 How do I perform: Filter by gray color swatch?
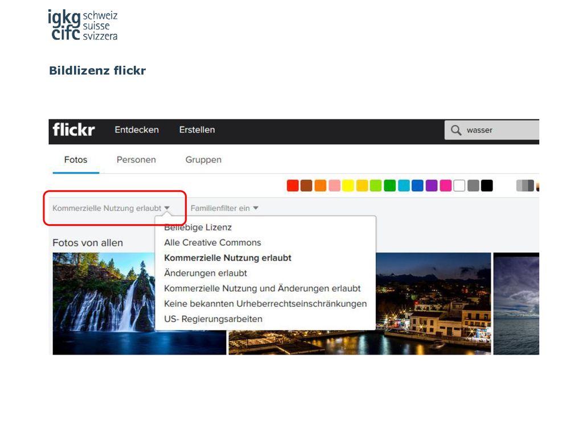[473, 185]
